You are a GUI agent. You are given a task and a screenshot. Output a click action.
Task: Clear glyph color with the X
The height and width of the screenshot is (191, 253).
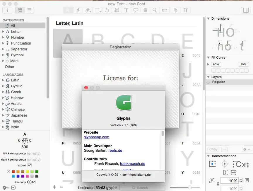point(8,171)
